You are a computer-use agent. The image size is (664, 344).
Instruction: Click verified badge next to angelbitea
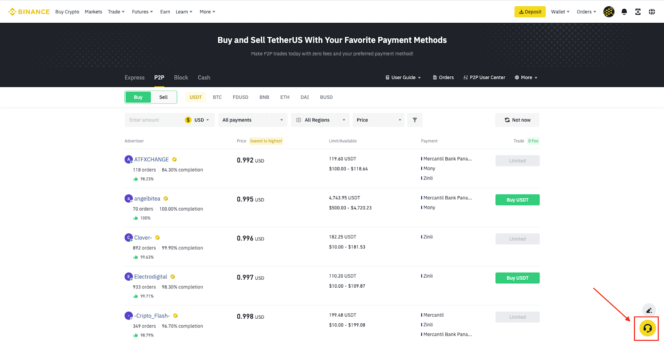(166, 199)
